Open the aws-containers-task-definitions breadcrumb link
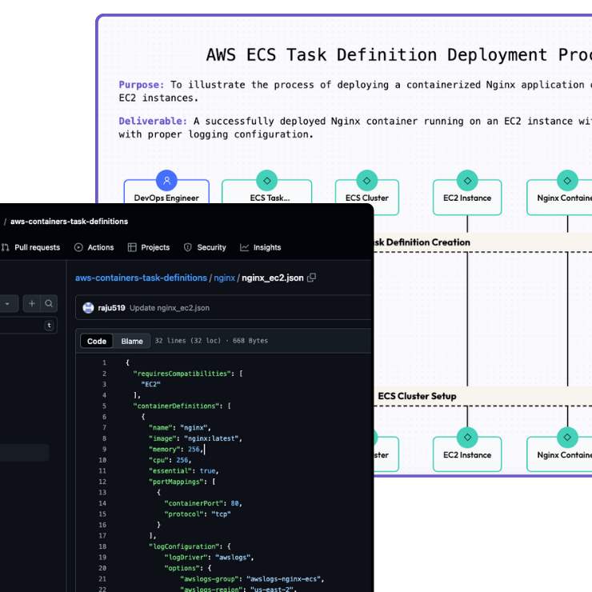The height and width of the screenshot is (592, 592). coord(141,278)
